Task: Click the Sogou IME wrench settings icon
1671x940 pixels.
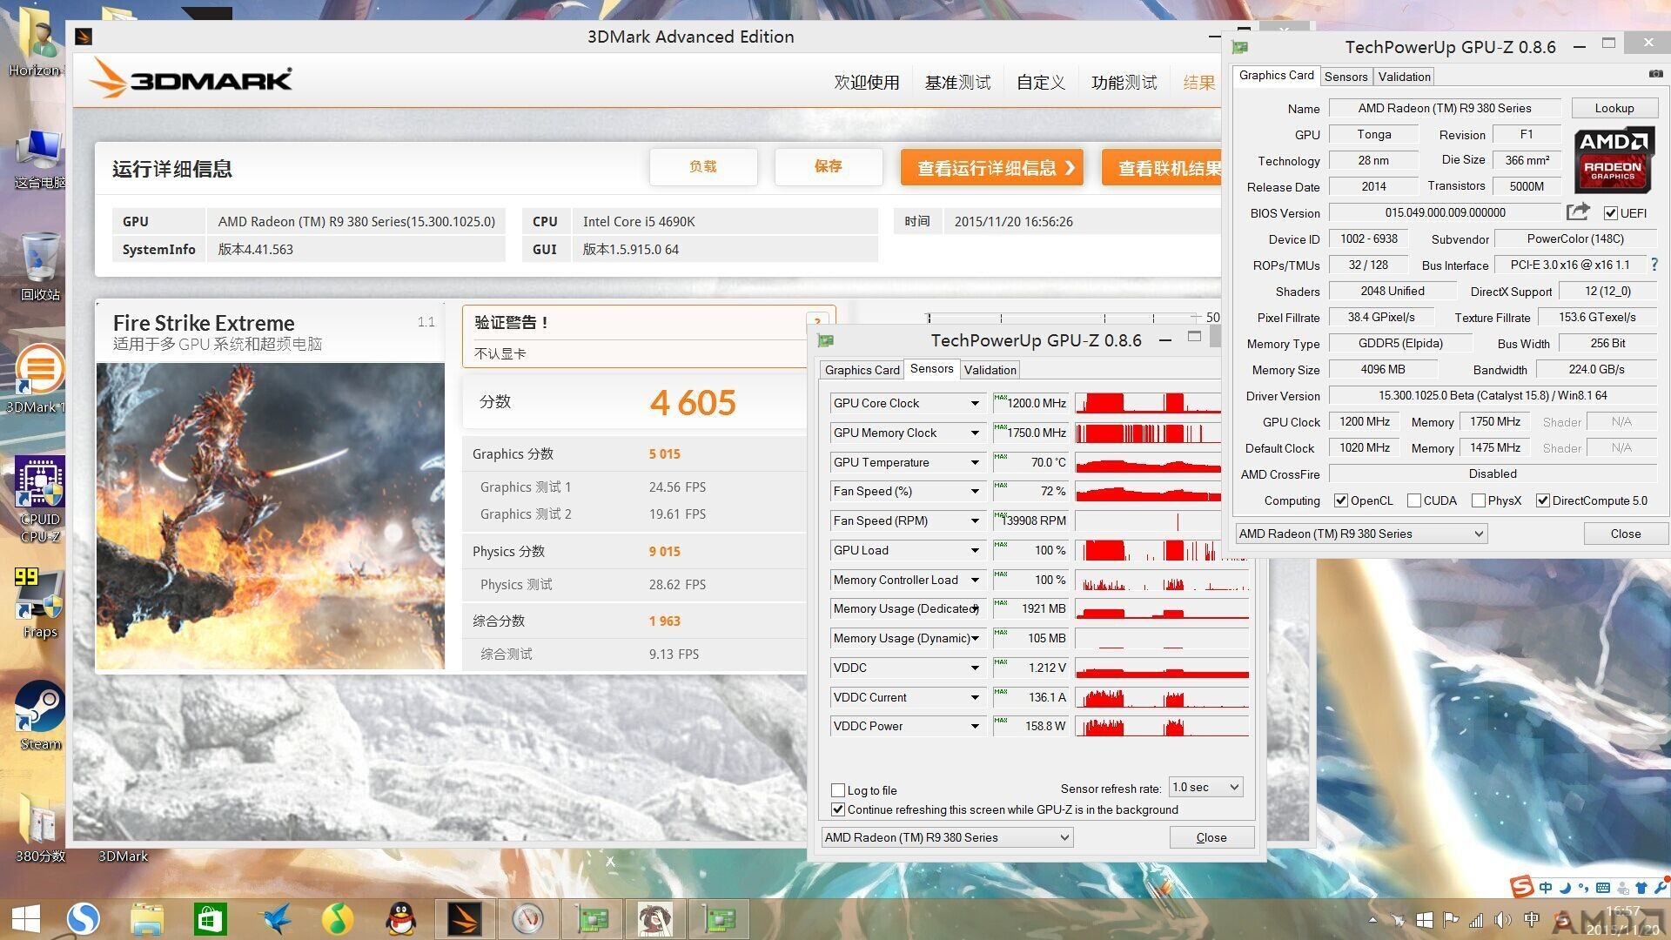Action: (x=1660, y=888)
